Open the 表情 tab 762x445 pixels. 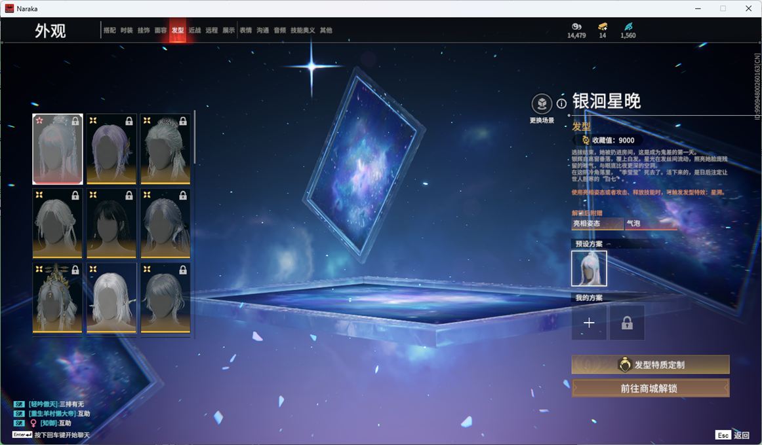point(245,31)
